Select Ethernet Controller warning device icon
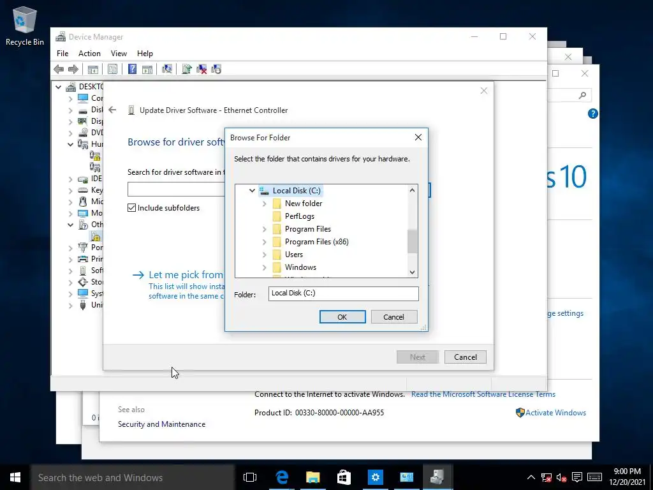This screenshot has height=490, width=653. point(96,236)
